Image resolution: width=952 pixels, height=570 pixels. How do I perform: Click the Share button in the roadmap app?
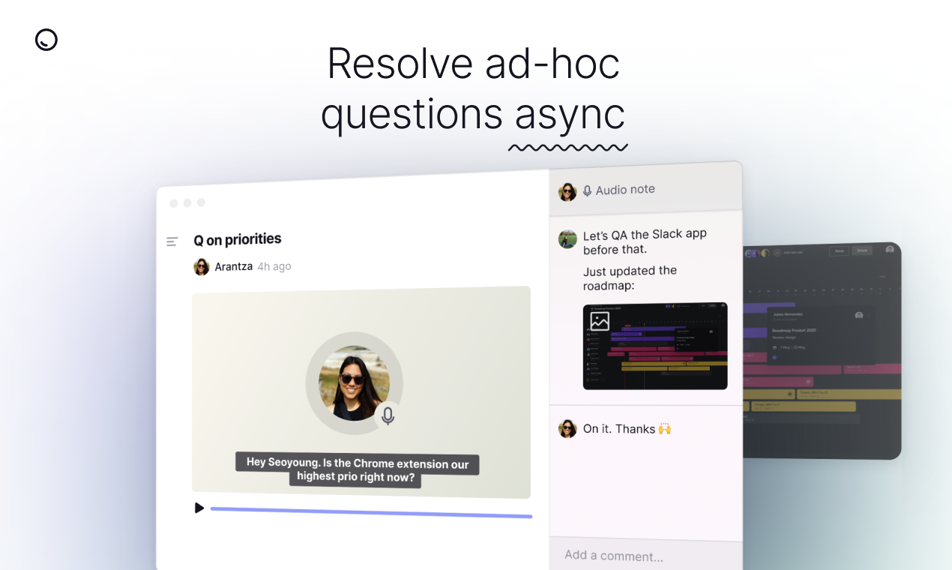tap(862, 250)
